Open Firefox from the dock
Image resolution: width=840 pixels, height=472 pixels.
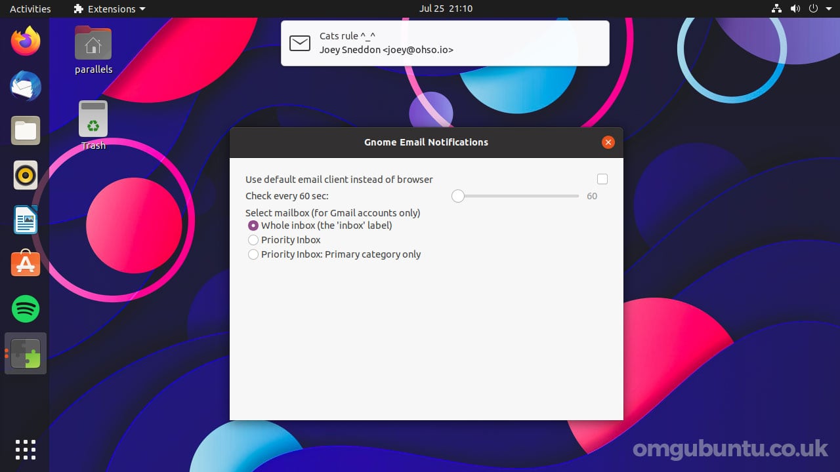tap(26, 41)
